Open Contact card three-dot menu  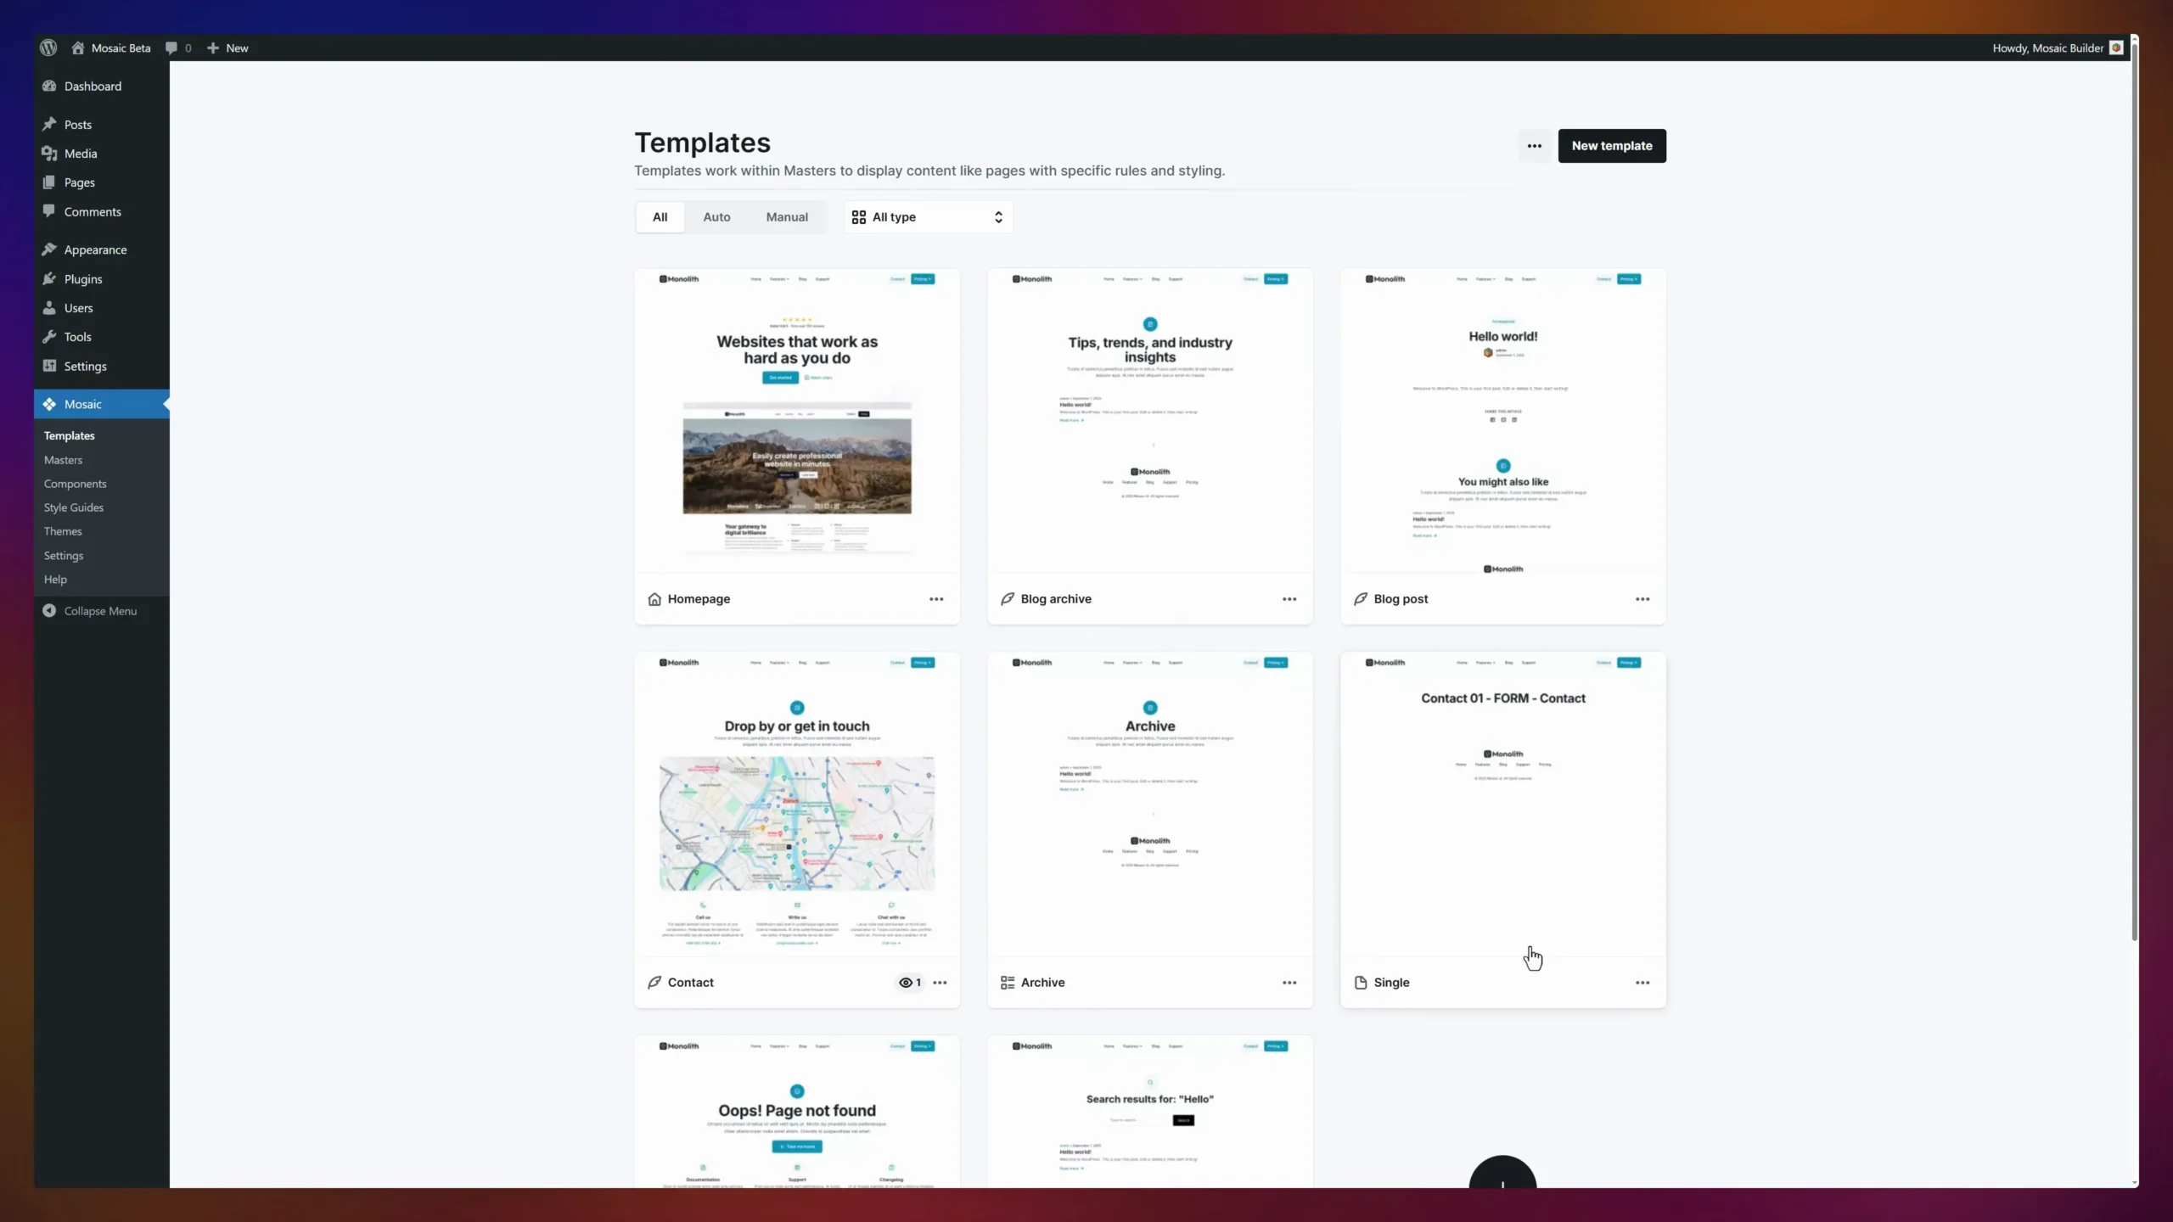point(940,983)
